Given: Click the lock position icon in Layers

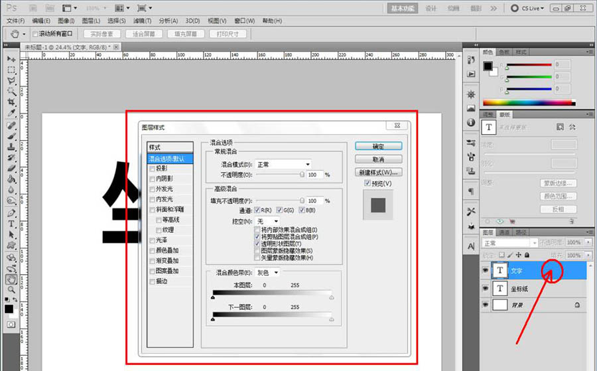Looking at the screenshot, I should [x=518, y=255].
